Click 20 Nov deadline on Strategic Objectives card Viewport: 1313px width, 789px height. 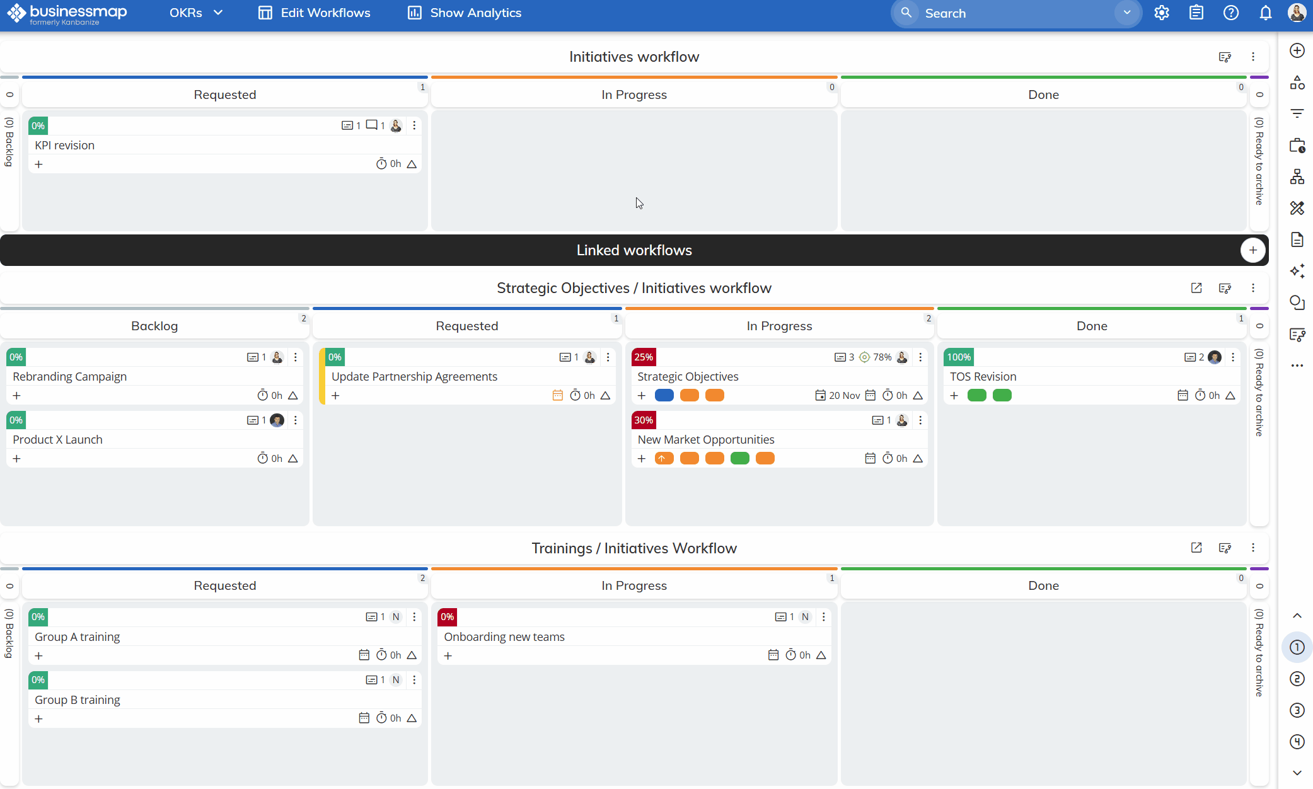tap(837, 395)
